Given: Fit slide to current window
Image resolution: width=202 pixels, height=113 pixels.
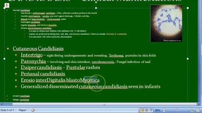Looking at the screenshot, I should pos(198,110).
